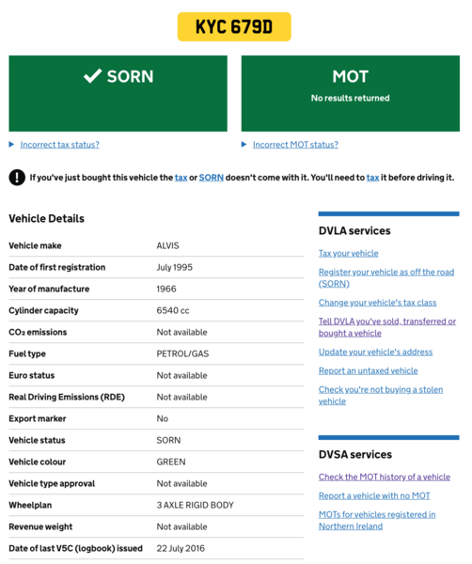Open the Incorrect MOT status link
The height and width of the screenshot is (564, 472).
tap(295, 145)
